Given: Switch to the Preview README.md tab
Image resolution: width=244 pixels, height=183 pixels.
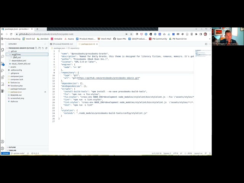Looking at the screenshot, I should 62,44.
